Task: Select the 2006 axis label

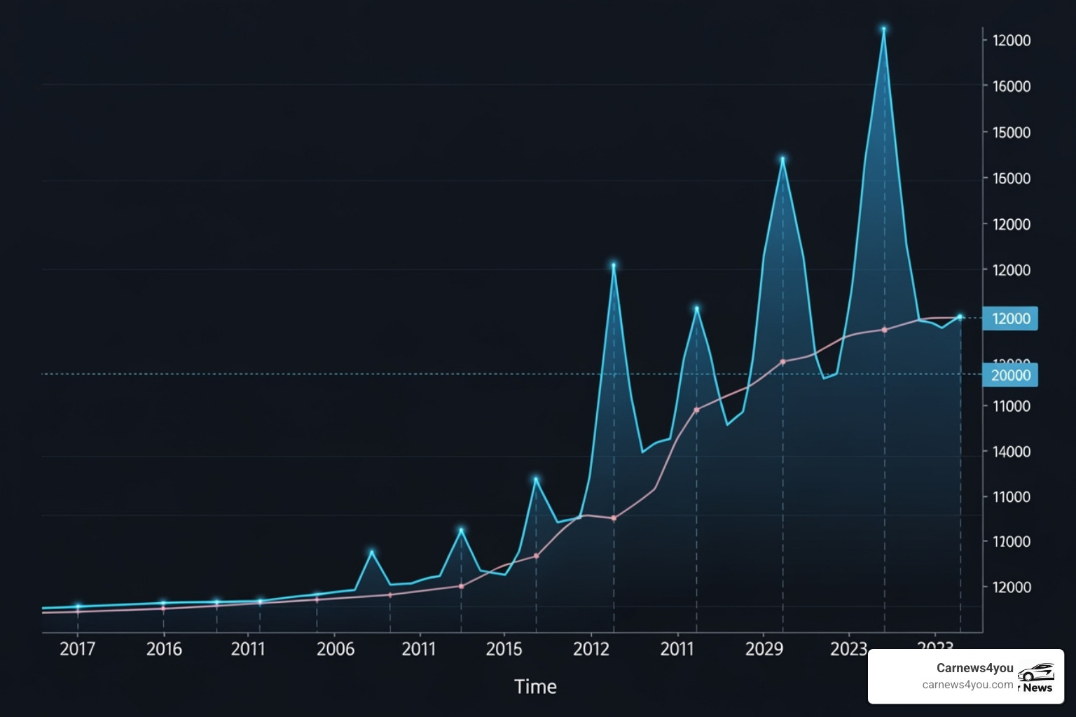Action: point(335,650)
